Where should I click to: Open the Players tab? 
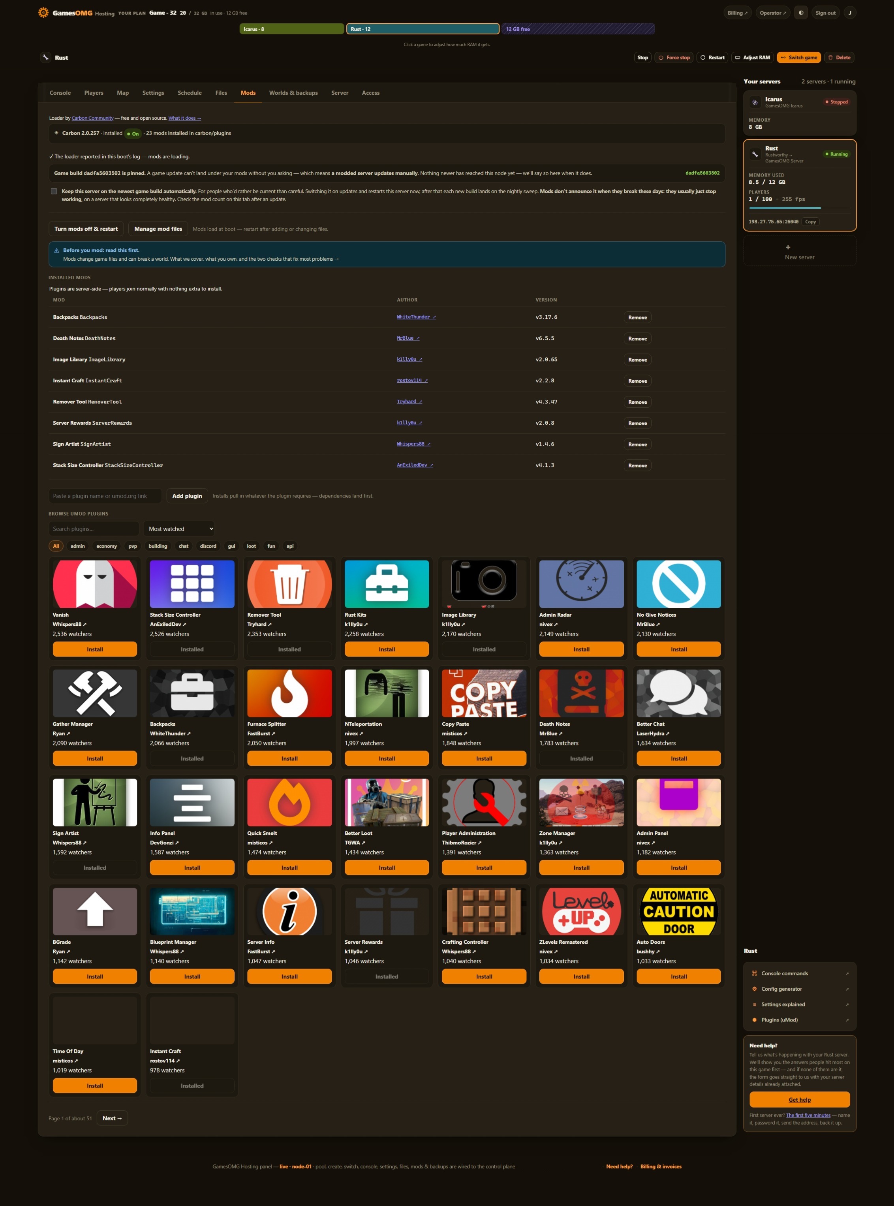coord(94,92)
